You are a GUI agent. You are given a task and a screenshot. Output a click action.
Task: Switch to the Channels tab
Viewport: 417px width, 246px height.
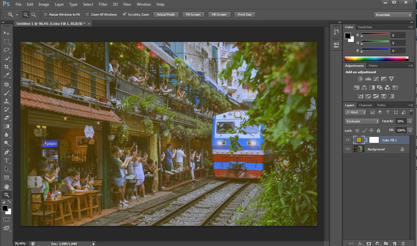pyautogui.click(x=366, y=105)
